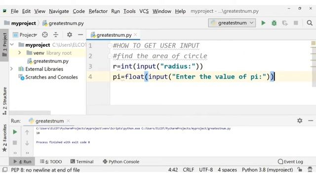This screenshot has height=177, width=316.
Task: Fold the comment block at line 1
Action: [110, 46]
